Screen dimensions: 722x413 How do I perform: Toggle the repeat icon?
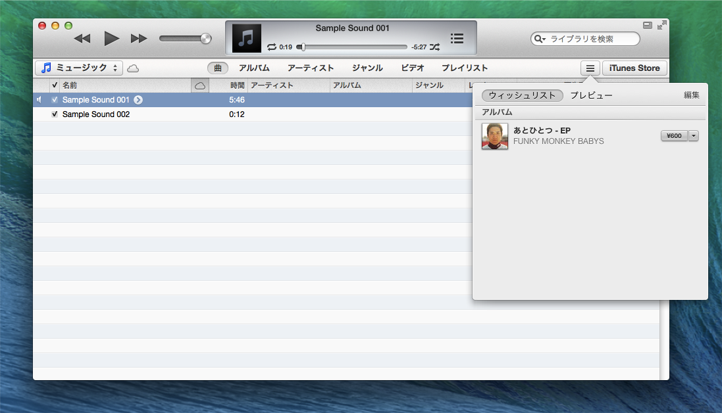point(272,47)
